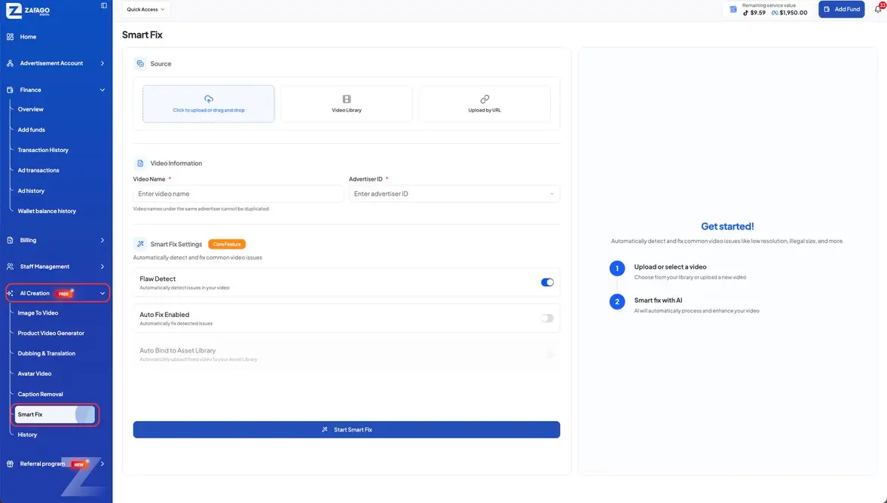The image size is (887, 503).
Task: Open Transaction History in sidebar
Action: (43, 150)
